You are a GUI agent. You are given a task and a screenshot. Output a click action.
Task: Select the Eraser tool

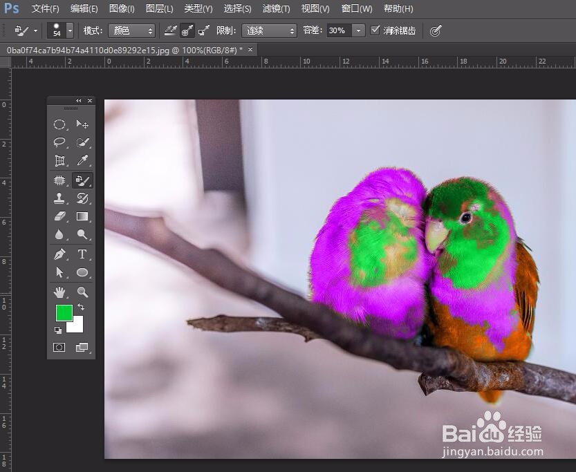pyautogui.click(x=59, y=216)
